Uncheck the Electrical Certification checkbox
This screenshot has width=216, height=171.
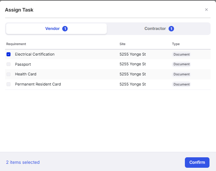[9, 54]
